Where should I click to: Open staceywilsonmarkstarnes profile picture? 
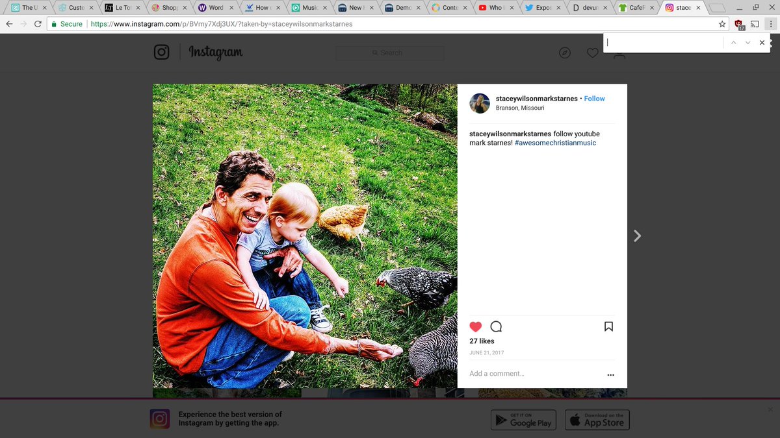[480, 103]
